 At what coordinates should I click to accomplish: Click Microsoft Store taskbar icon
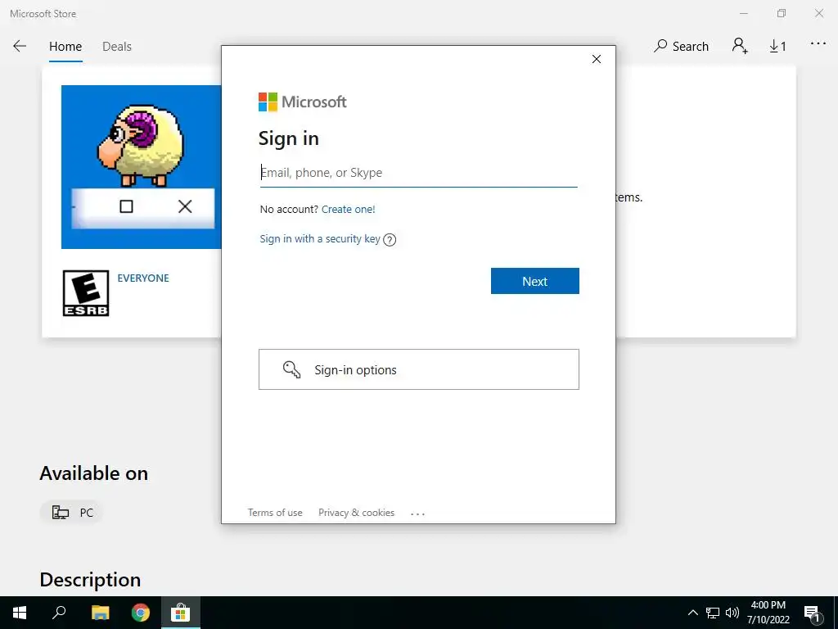[x=181, y=613]
